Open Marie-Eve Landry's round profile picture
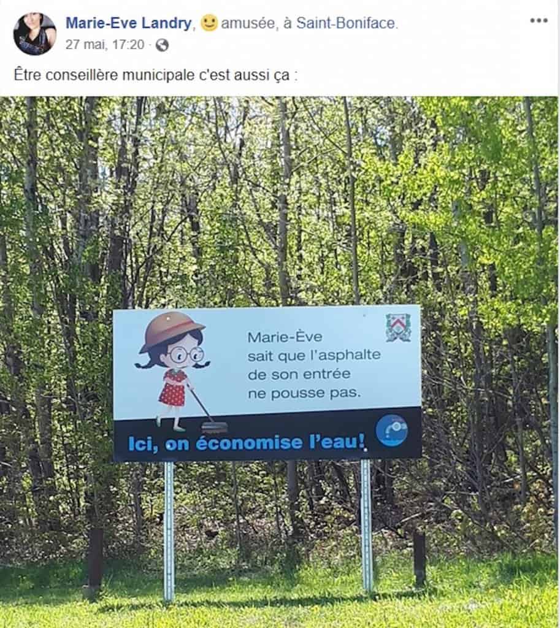Viewport: 560px width, 628px height. pos(34,34)
